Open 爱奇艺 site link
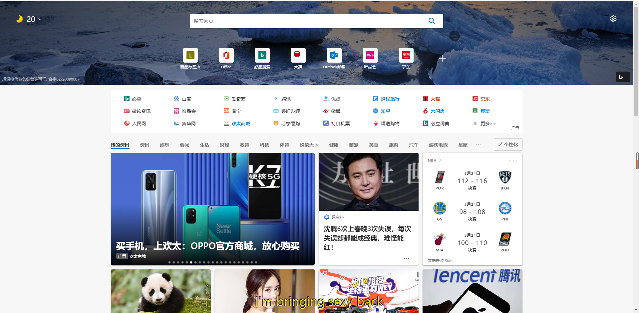This screenshot has height=313, width=639. (x=234, y=99)
